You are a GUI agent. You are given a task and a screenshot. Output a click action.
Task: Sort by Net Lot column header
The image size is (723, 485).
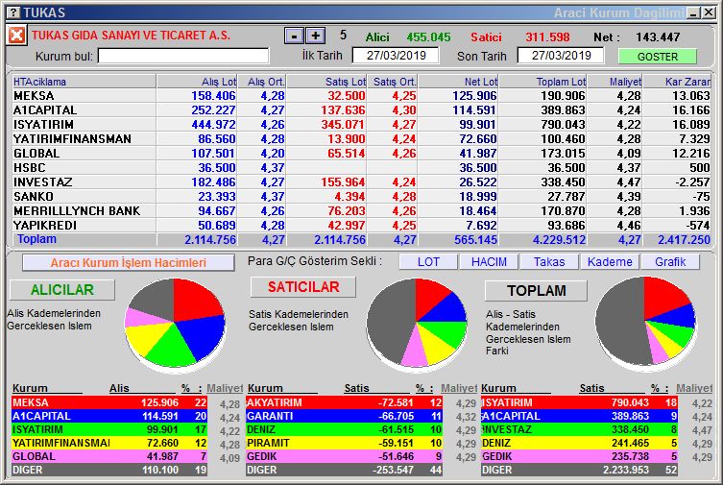[x=458, y=82]
